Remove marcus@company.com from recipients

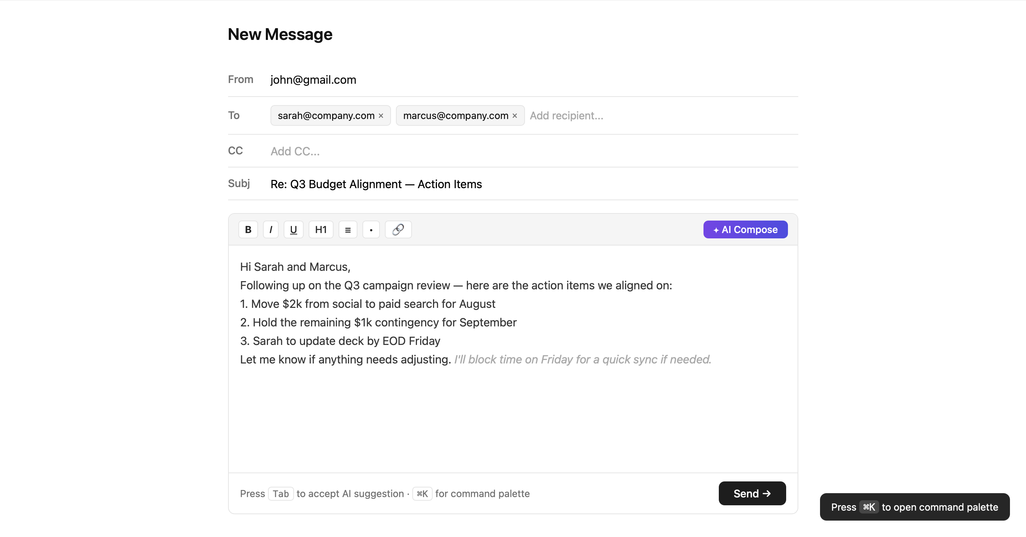pos(515,115)
